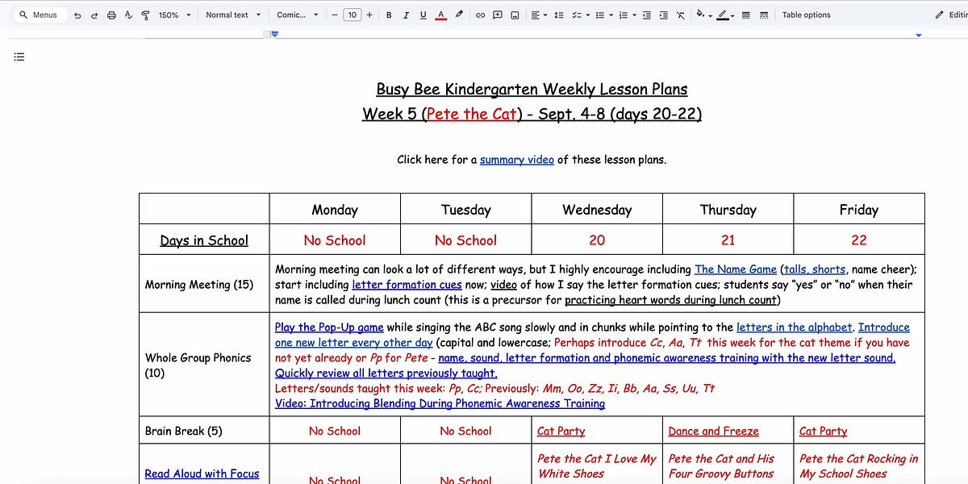Image resolution: width=968 pixels, height=484 pixels.
Task: Expand the bulleted list options dropdown
Action: [x=611, y=14]
